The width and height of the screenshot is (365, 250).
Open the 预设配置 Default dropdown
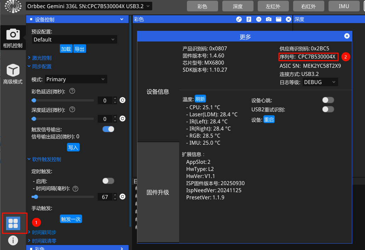(x=74, y=39)
